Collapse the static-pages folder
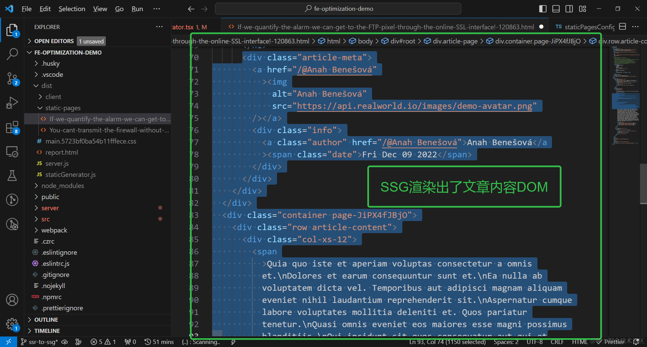The width and height of the screenshot is (647, 347). pyautogui.click(x=63, y=108)
